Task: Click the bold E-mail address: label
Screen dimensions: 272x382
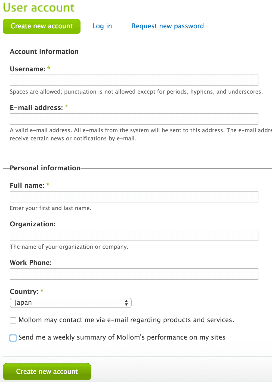Action: pos(36,108)
